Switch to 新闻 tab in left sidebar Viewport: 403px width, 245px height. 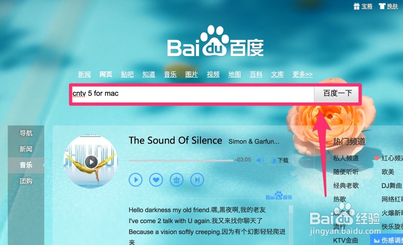pyautogui.click(x=26, y=149)
